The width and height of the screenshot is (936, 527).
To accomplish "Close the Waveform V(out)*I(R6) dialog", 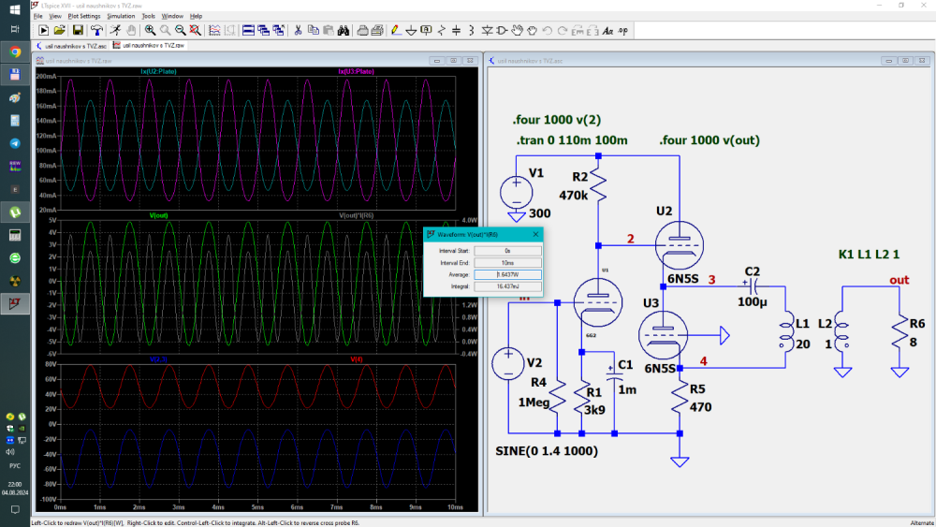I will (x=536, y=236).
